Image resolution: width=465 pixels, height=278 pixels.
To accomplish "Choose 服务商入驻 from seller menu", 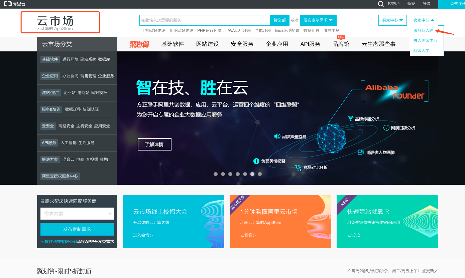I will tap(423, 31).
